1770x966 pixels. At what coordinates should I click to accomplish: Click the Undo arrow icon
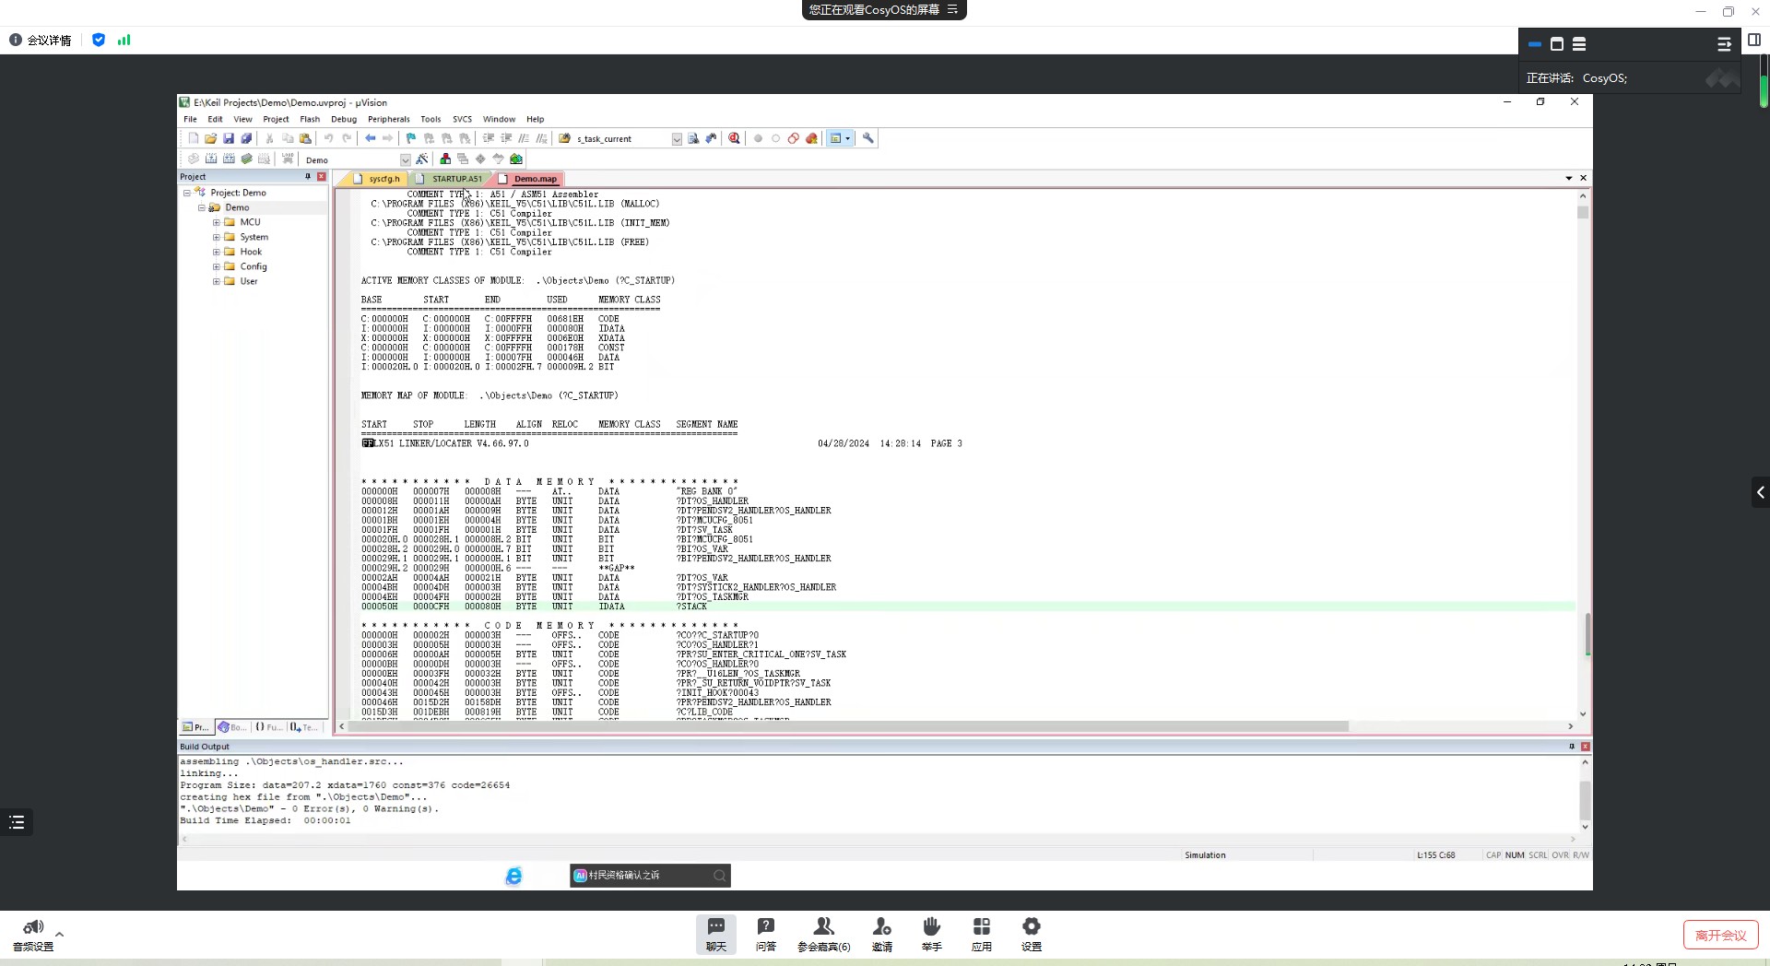coord(328,138)
